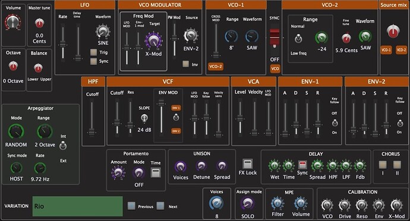410x221 pixels.
Task: Enable Chorus II
Action: (x=397, y=165)
